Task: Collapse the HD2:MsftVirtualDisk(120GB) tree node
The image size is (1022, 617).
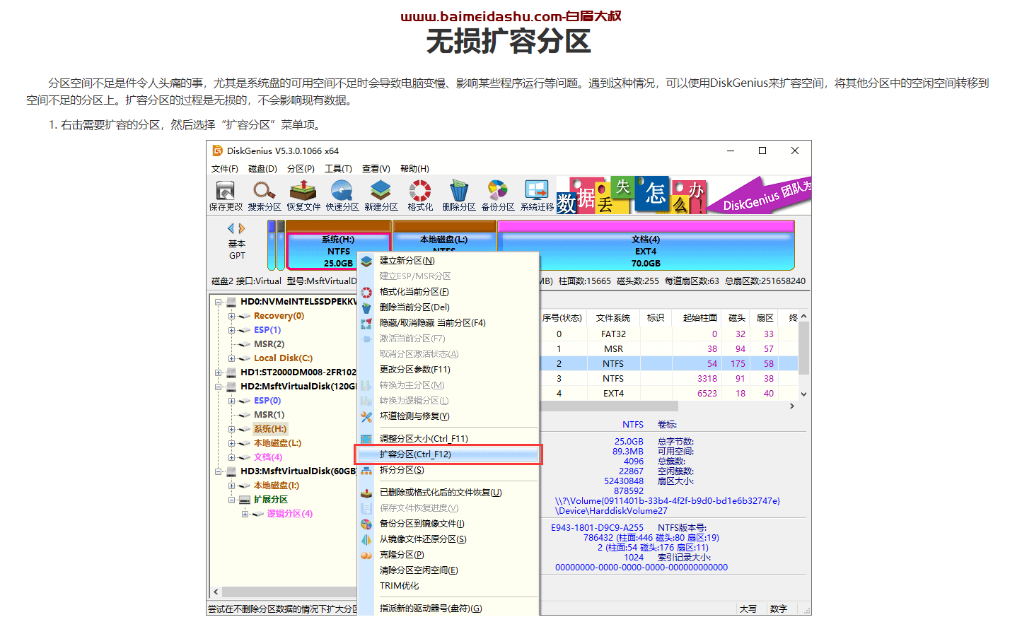Action: click(x=219, y=387)
